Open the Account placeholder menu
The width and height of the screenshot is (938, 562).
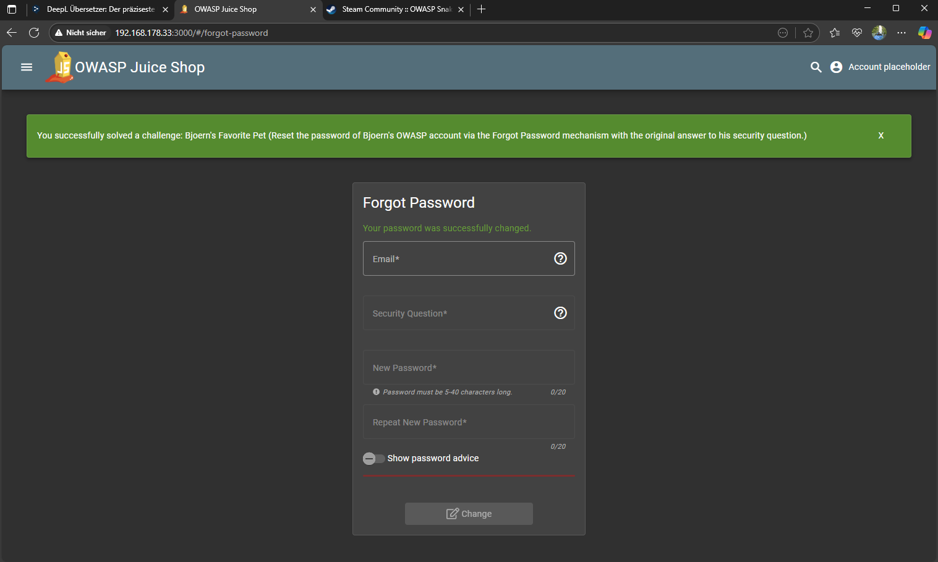(x=880, y=67)
